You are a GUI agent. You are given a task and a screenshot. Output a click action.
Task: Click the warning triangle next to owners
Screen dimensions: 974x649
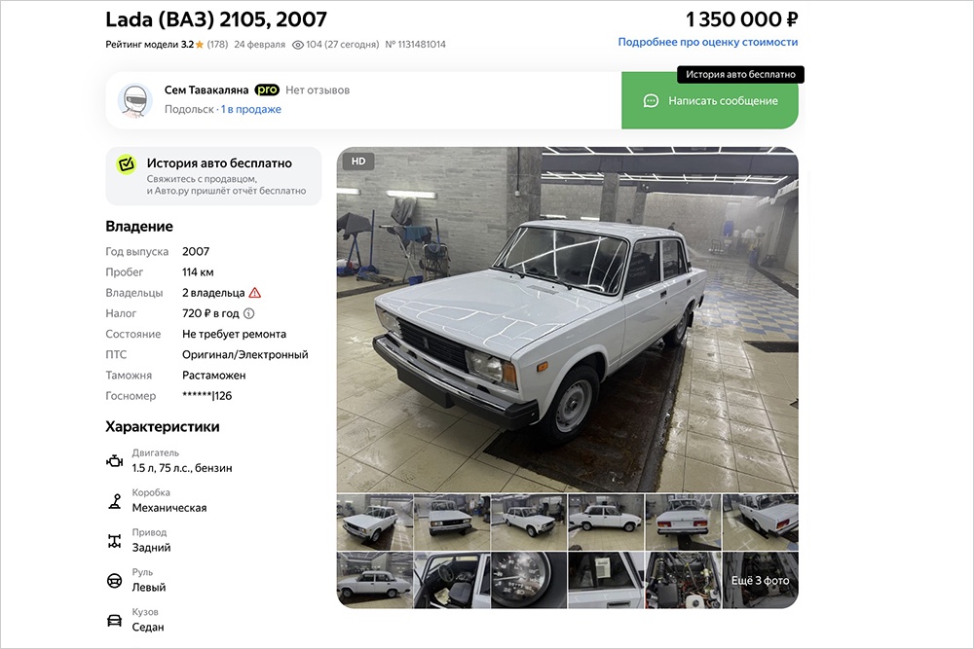[254, 293]
